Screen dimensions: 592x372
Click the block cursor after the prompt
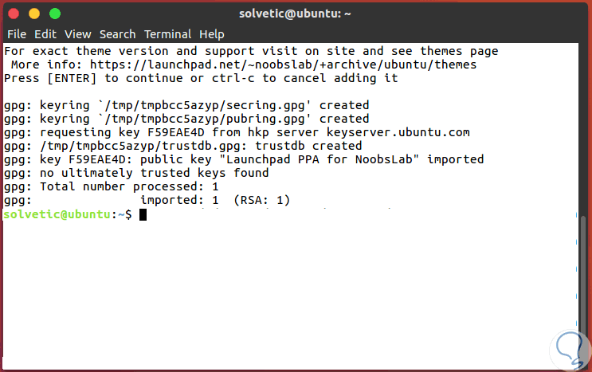coord(143,215)
